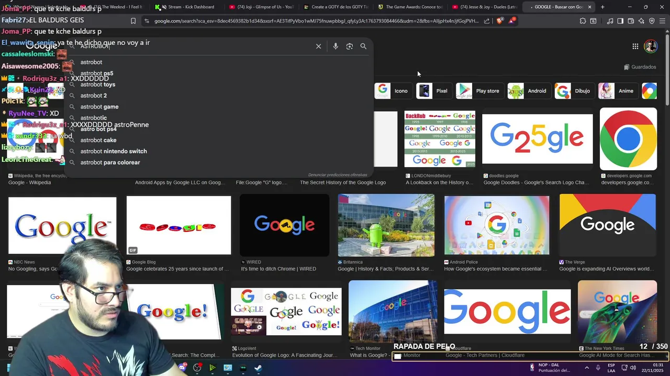The height and width of the screenshot is (376, 670).
Task: Click the search text field containing ASTROBOT
Action: pos(194,46)
